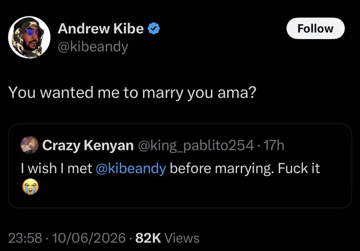Click the blue @kibeandy mention in quote
The image size is (360, 251).
[x=131, y=168]
